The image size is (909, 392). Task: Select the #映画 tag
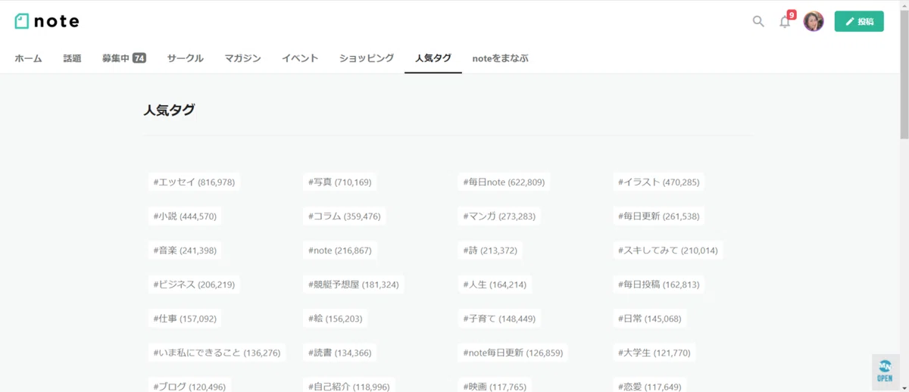coord(495,386)
